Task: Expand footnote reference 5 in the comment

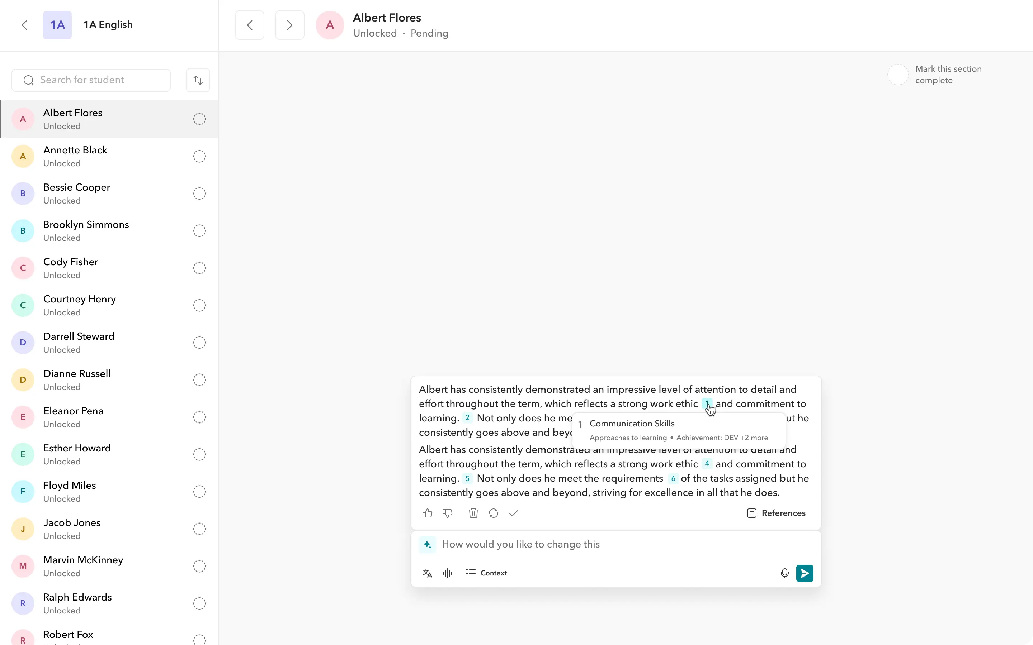Action: click(467, 479)
